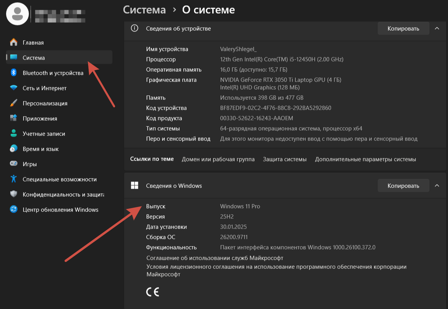Open Дополнительные параметры системы link
448x309 pixels.
click(x=365, y=159)
